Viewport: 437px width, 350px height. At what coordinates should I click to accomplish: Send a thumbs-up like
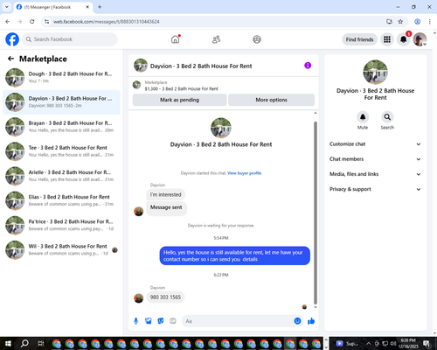point(311,321)
